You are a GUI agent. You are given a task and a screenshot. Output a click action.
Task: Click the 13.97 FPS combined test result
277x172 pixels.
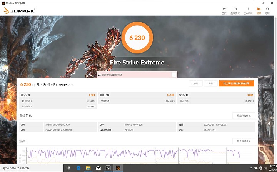[249, 101]
